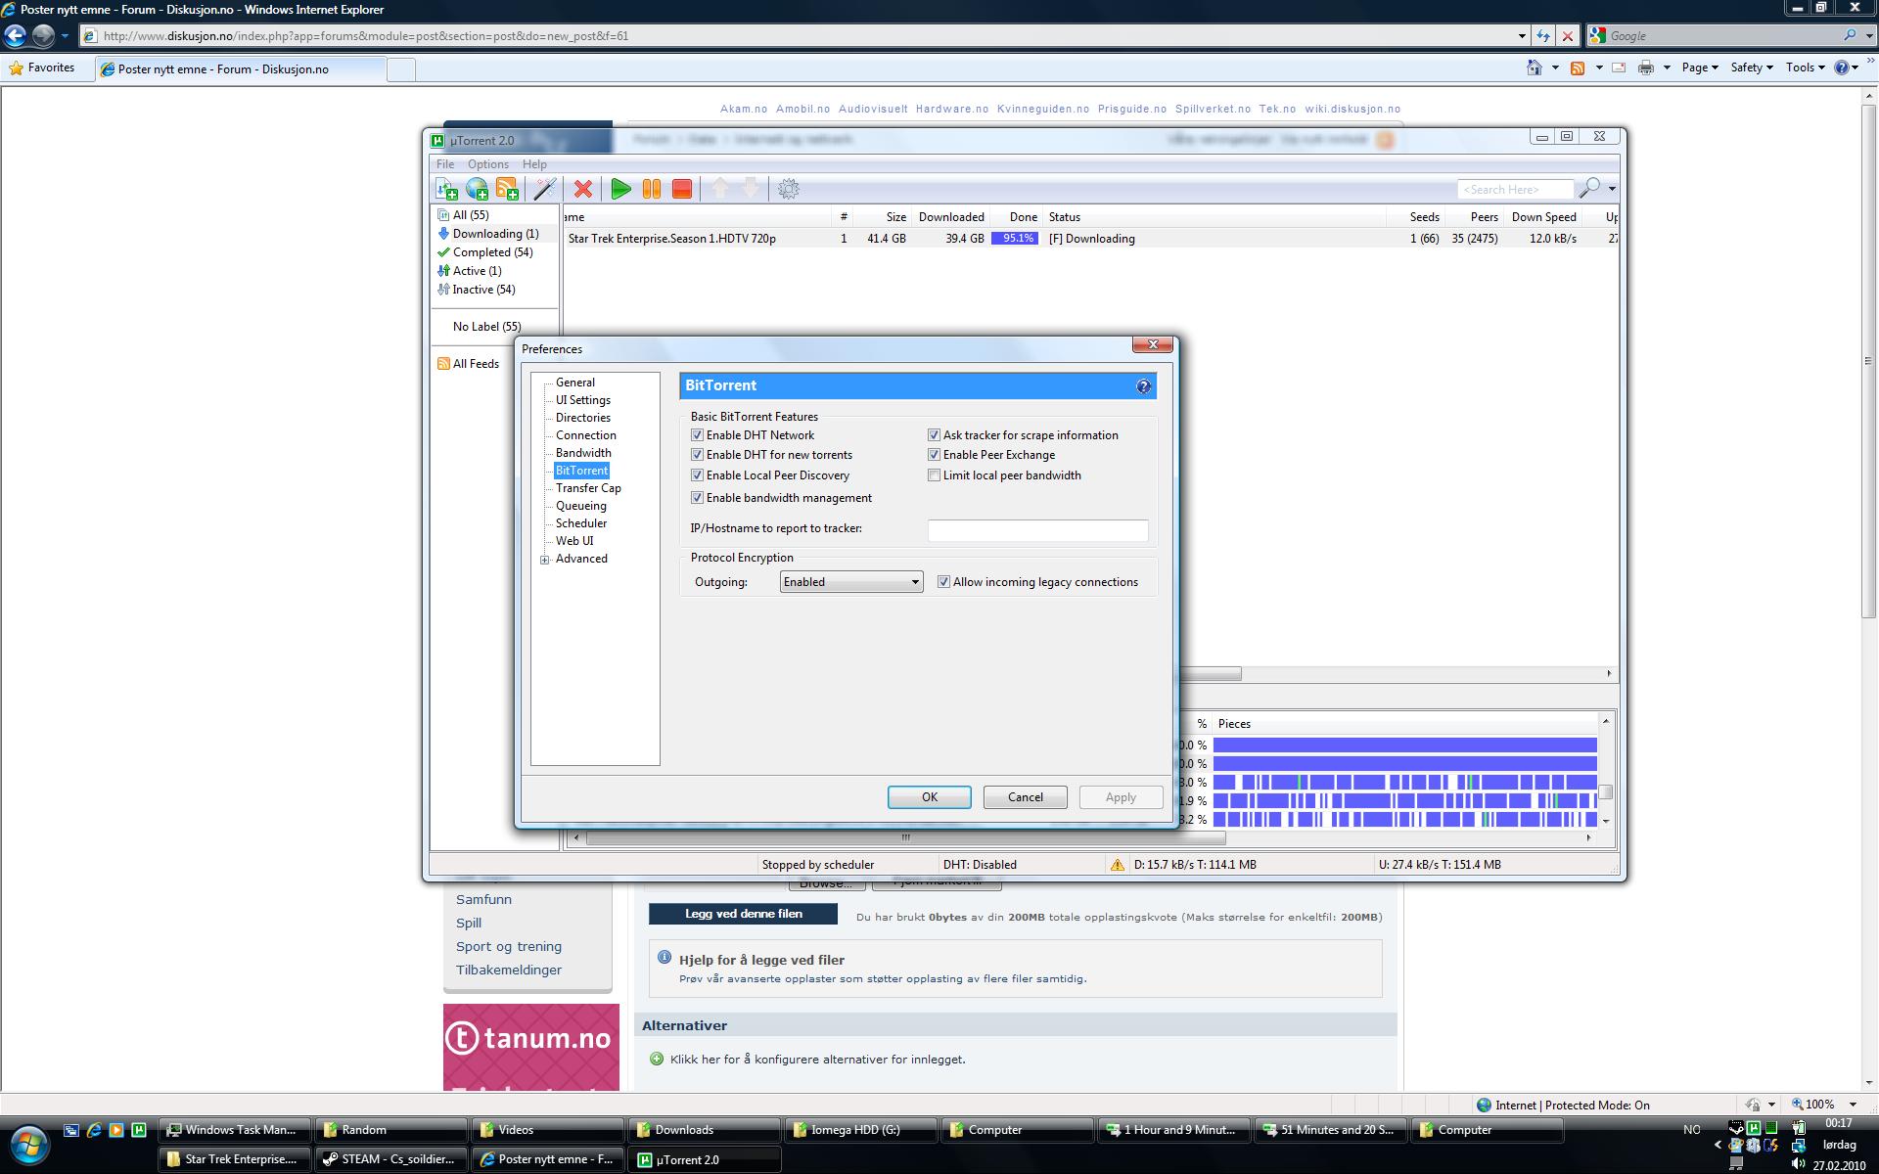The height and width of the screenshot is (1174, 1879).
Task: Open the IE zoom level dropdown arrow
Action: (x=1853, y=1105)
